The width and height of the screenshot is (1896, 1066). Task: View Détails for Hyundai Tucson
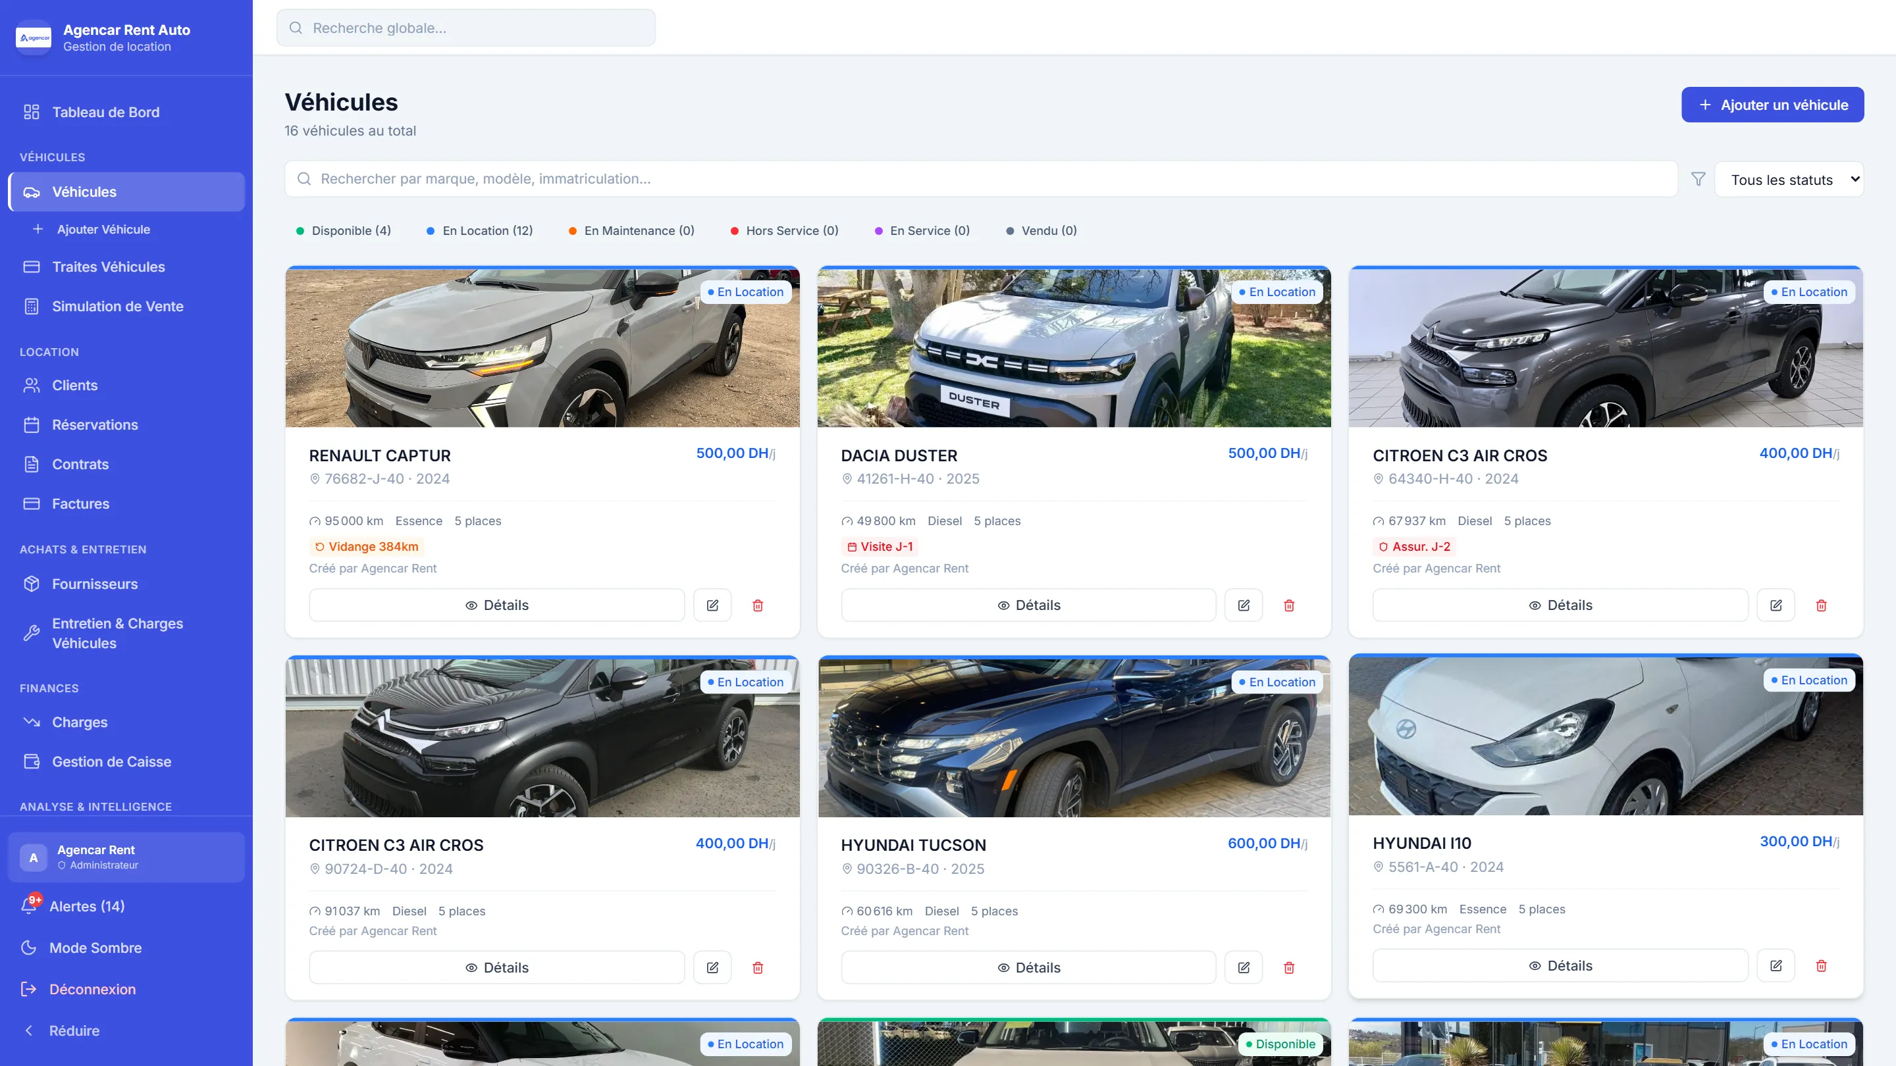coord(1028,967)
